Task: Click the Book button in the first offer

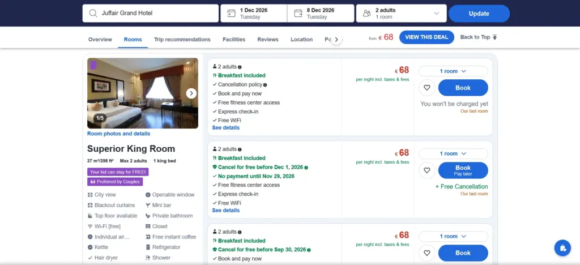Action: point(463,88)
